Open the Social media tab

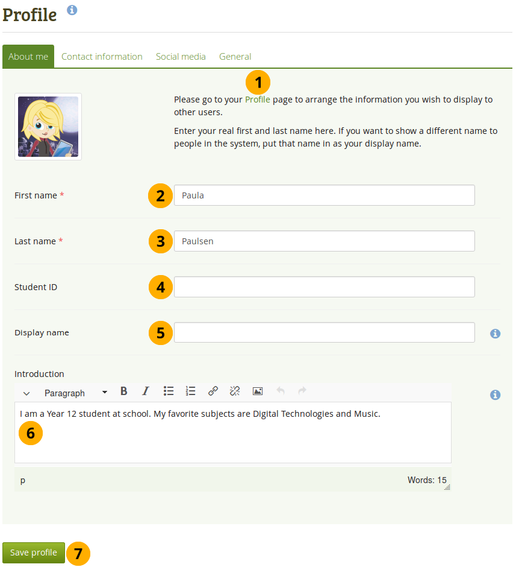[x=181, y=57]
